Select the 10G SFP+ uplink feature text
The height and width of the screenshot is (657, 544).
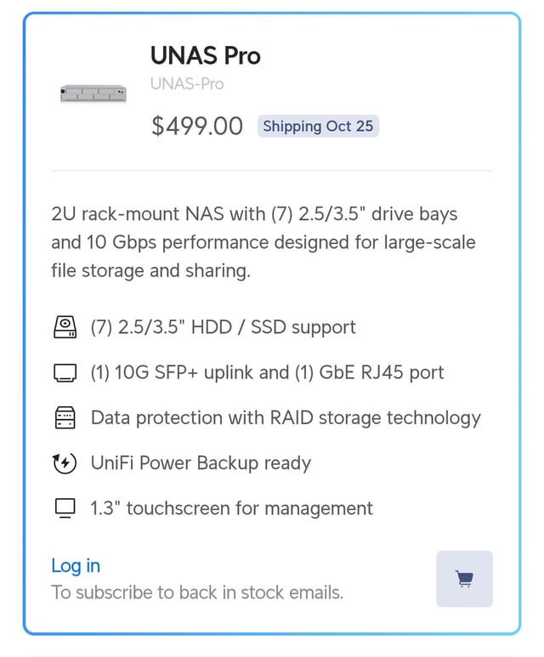coord(268,373)
